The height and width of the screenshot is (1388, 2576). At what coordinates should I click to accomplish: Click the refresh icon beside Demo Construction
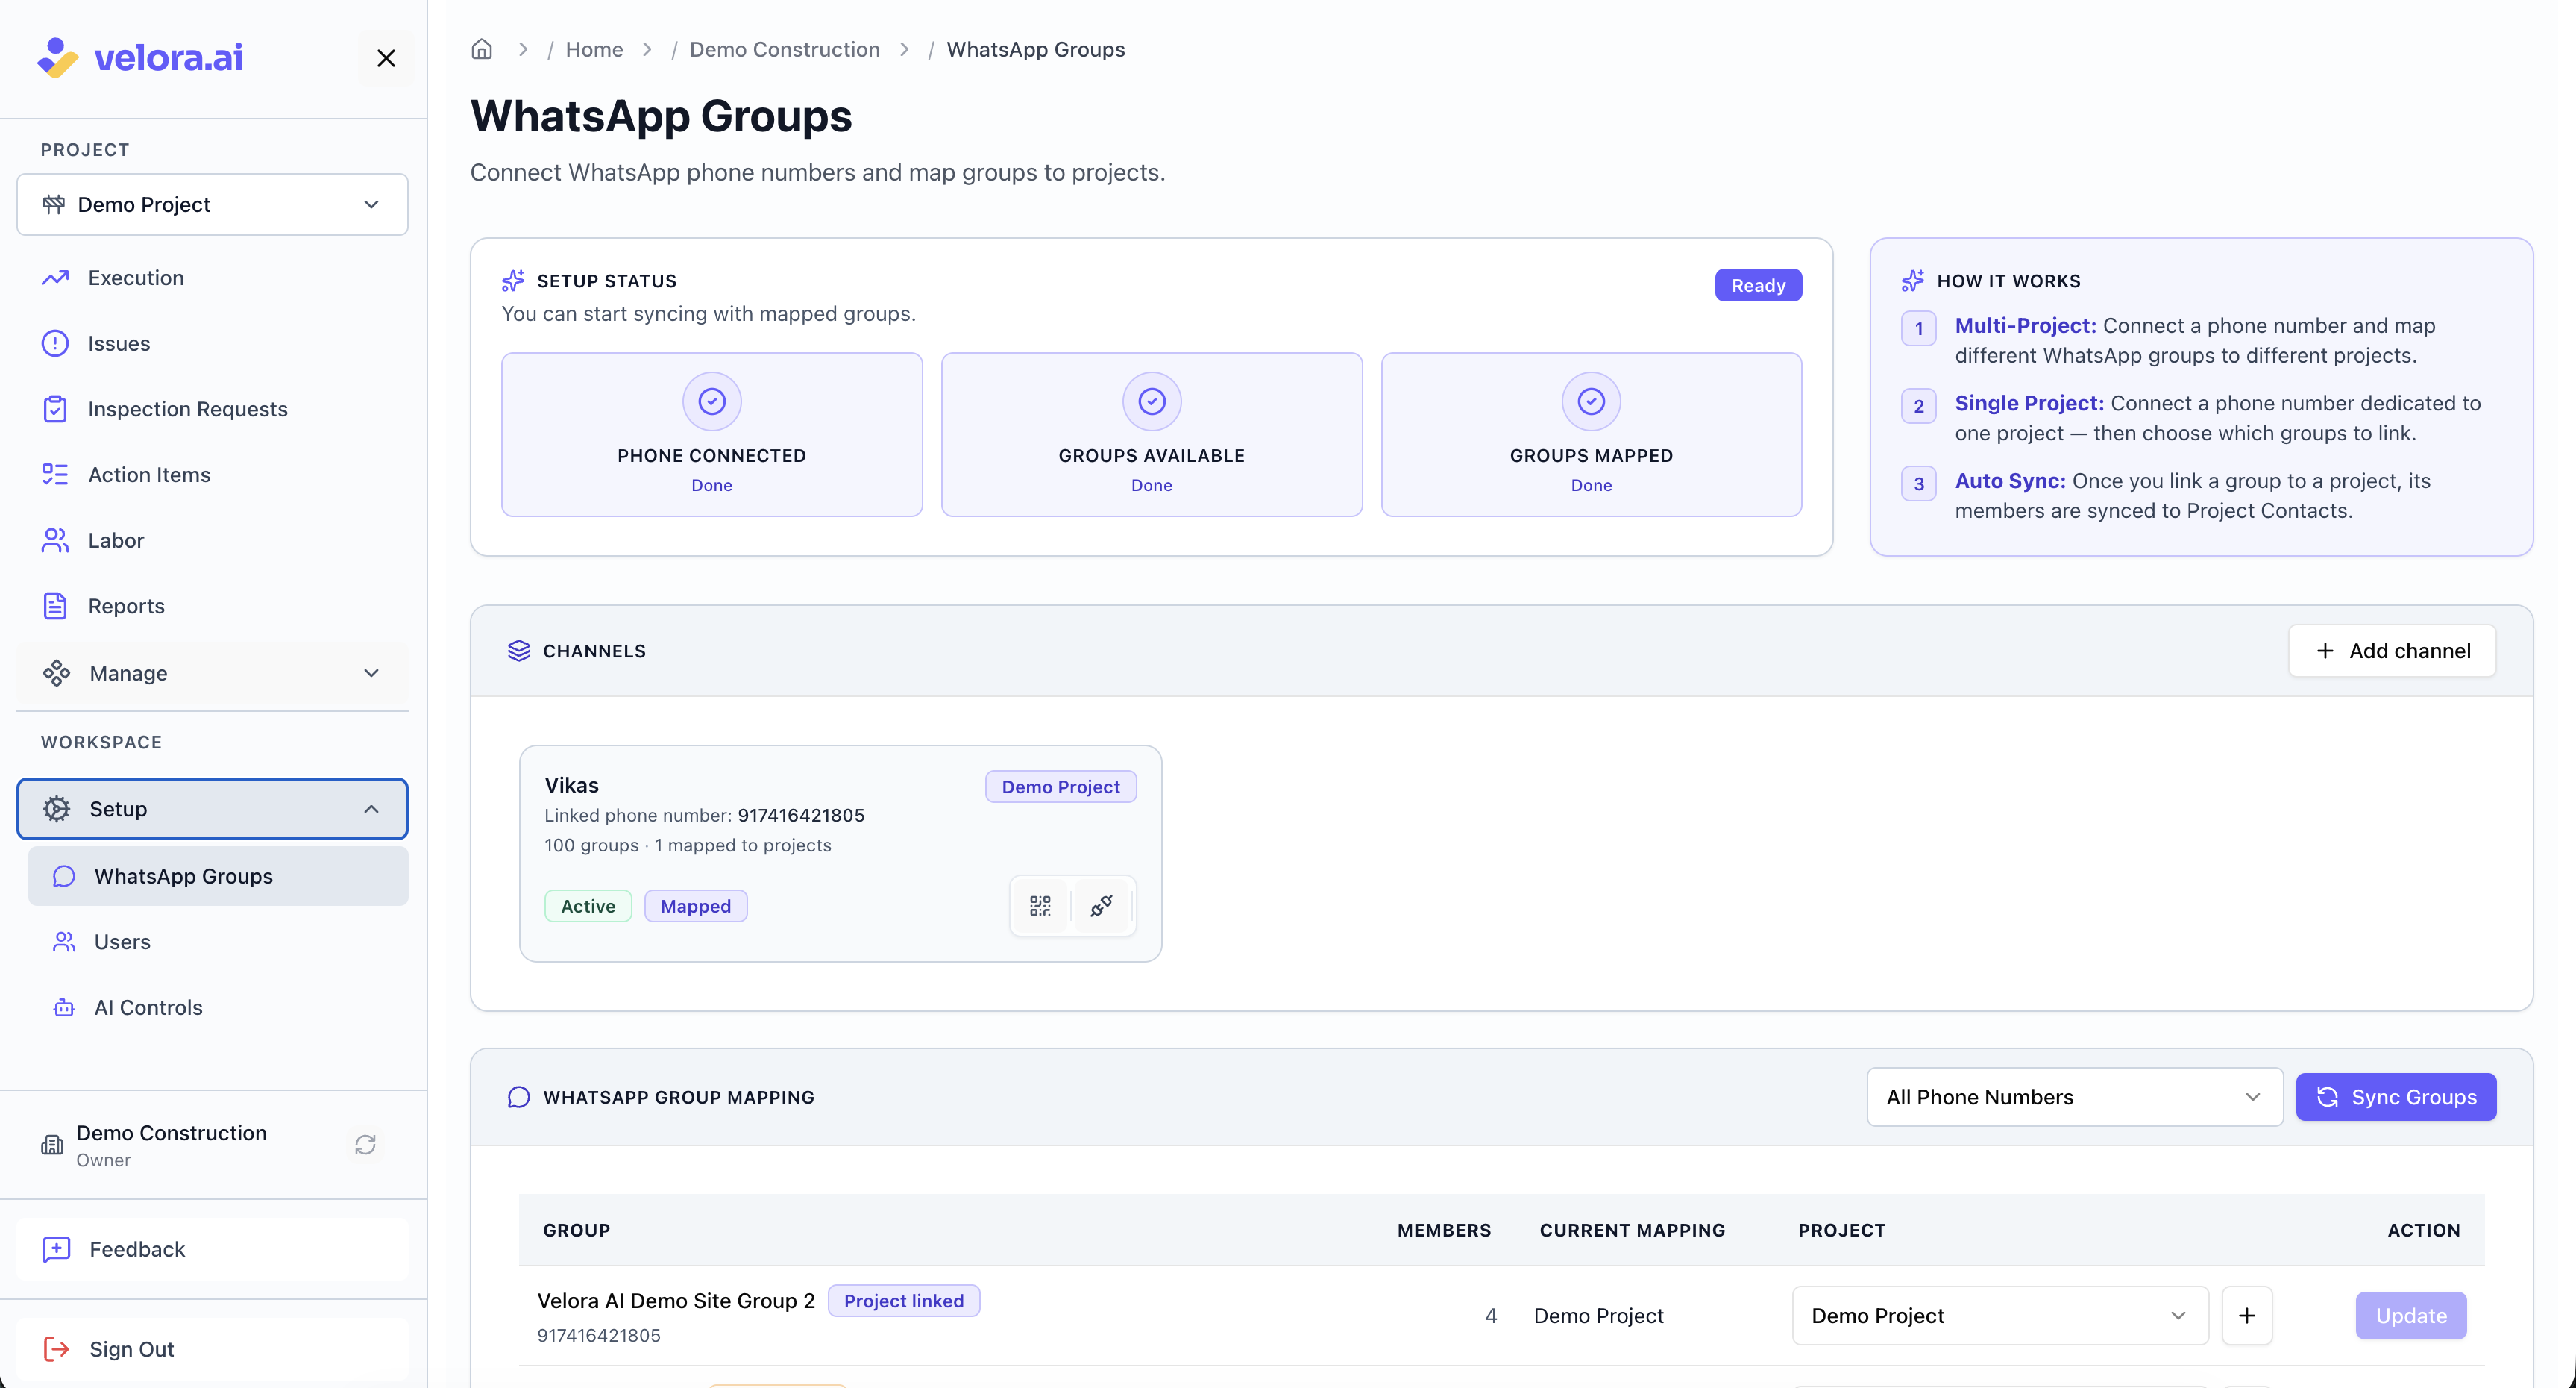[x=365, y=1145]
